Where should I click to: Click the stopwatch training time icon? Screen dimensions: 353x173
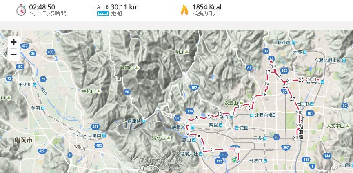pos(21,10)
